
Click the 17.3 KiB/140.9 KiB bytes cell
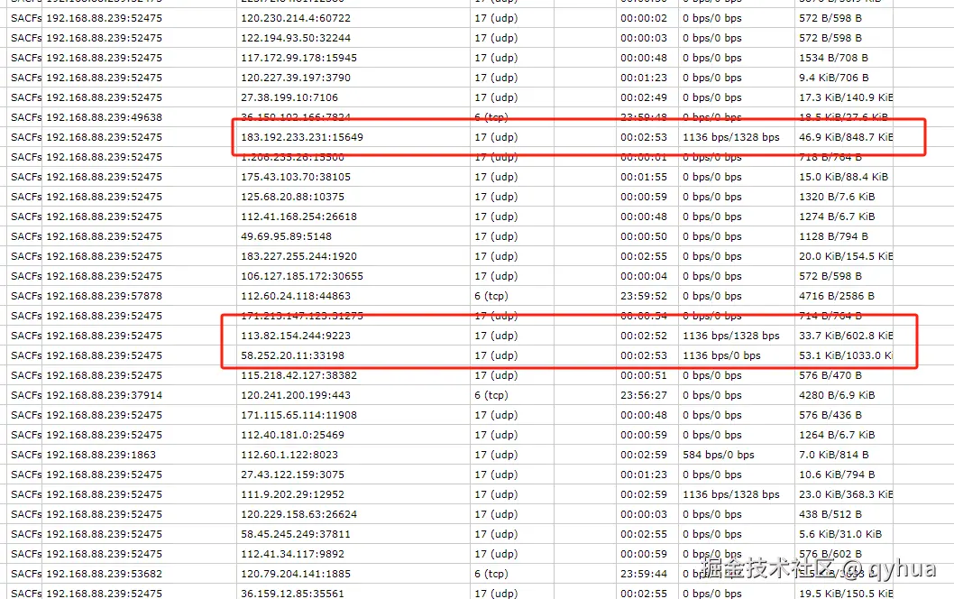click(846, 97)
